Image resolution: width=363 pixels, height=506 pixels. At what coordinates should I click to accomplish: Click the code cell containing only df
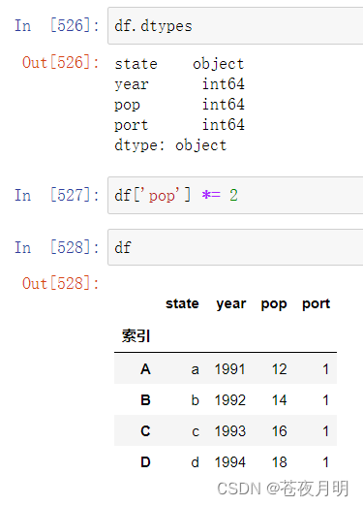click(x=235, y=247)
